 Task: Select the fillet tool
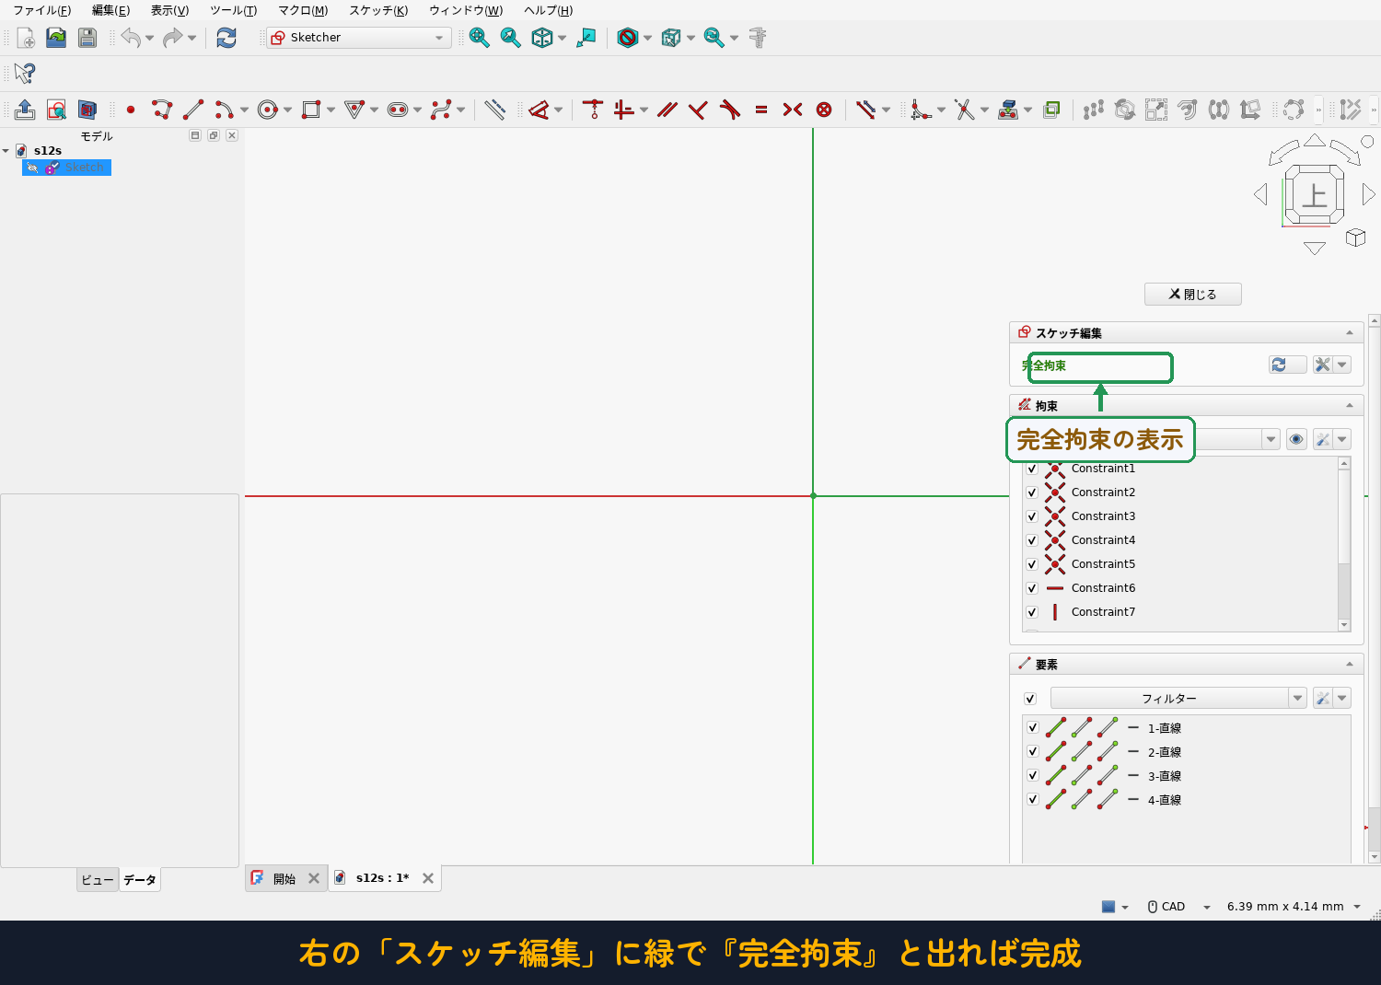coord(921,110)
